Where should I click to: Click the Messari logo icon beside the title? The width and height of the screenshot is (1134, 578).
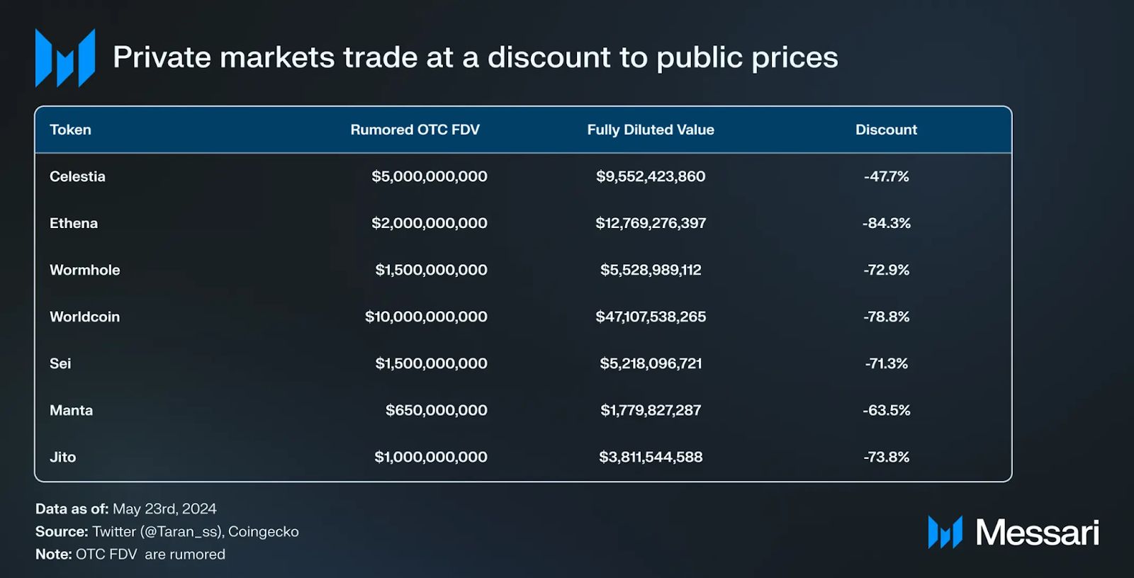coord(64,58)
